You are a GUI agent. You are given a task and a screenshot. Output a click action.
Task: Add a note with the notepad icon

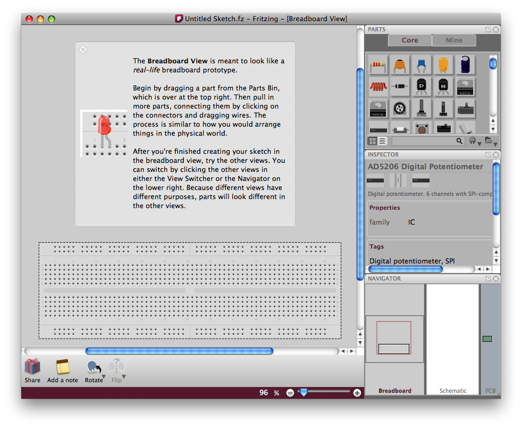point(63,367)
